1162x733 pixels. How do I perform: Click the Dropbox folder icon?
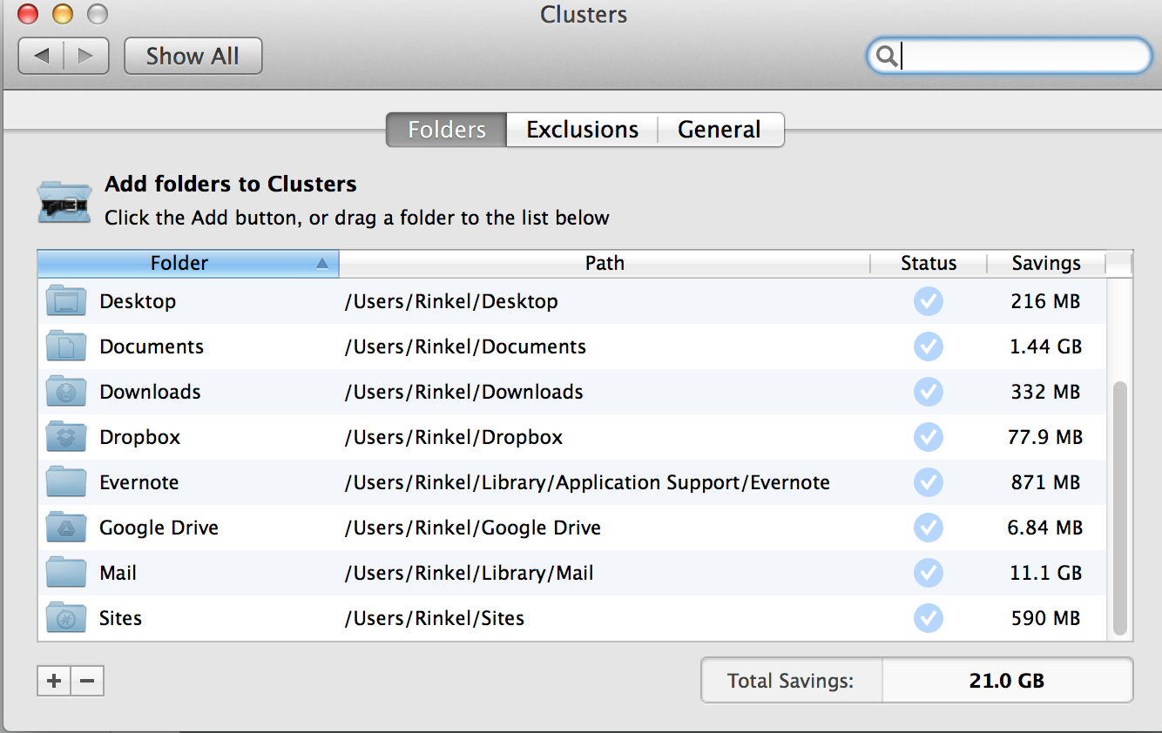click(66, 437)
